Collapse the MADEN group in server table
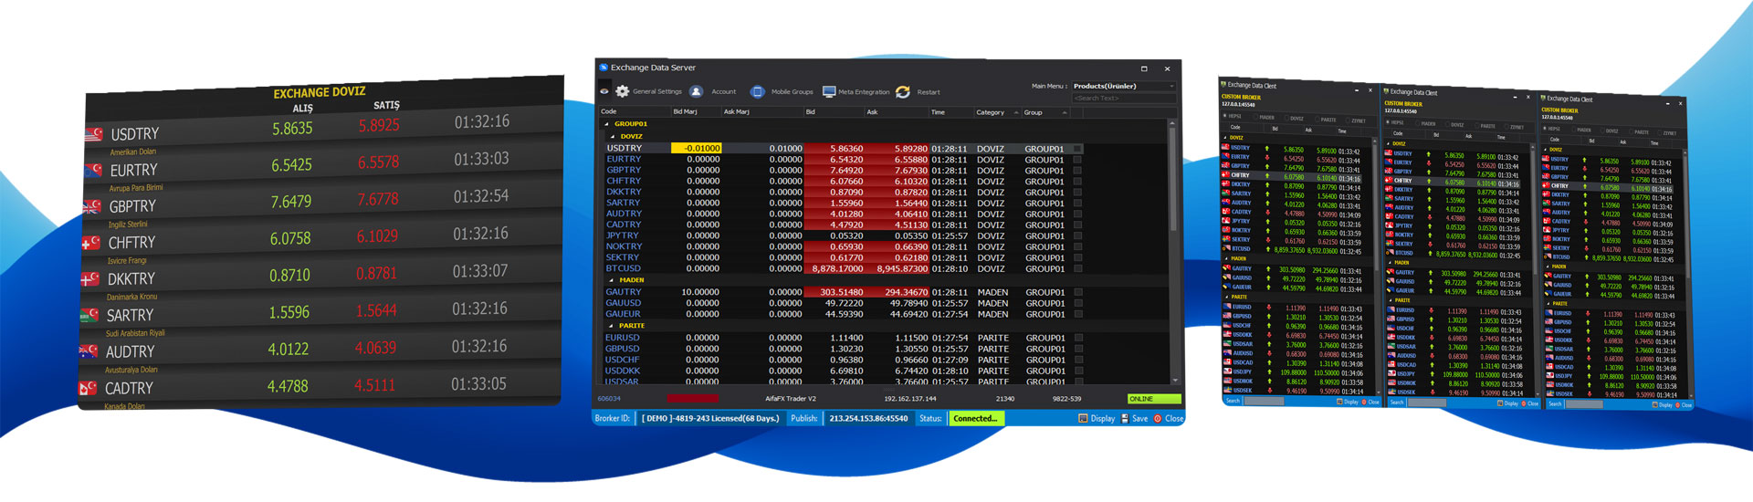This screenshot has height=502, width=1753. click(x=613, y=280)
